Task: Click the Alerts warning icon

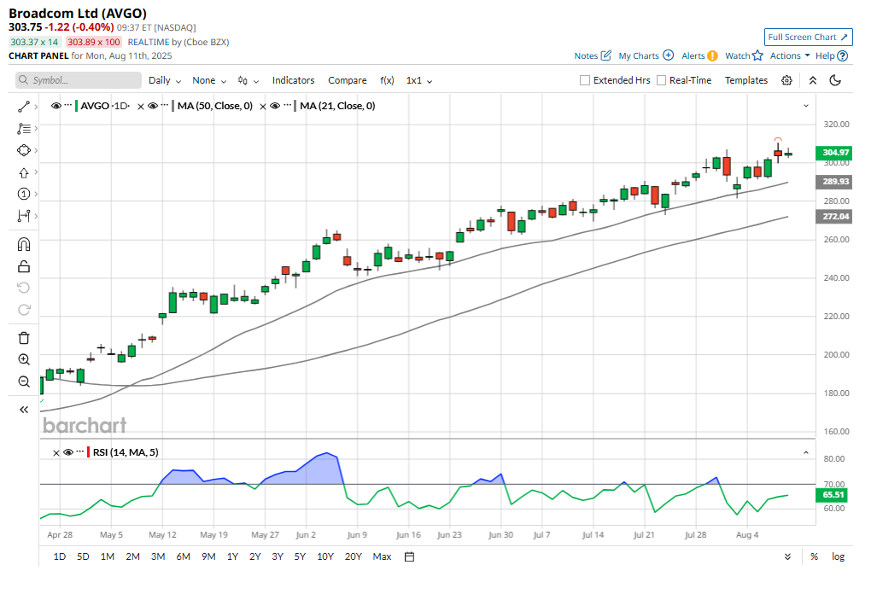Action: [712, 55]
